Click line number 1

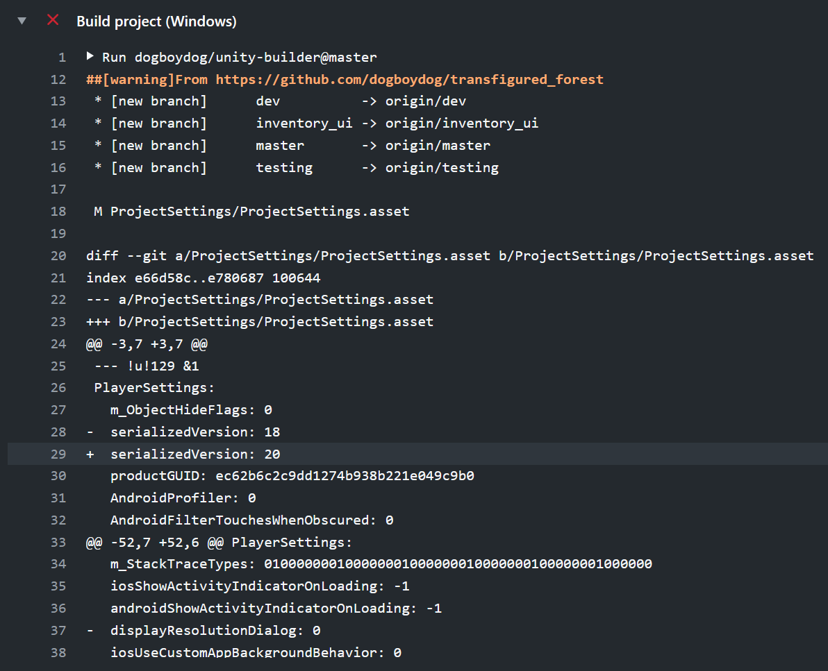(x=63, y=58)
